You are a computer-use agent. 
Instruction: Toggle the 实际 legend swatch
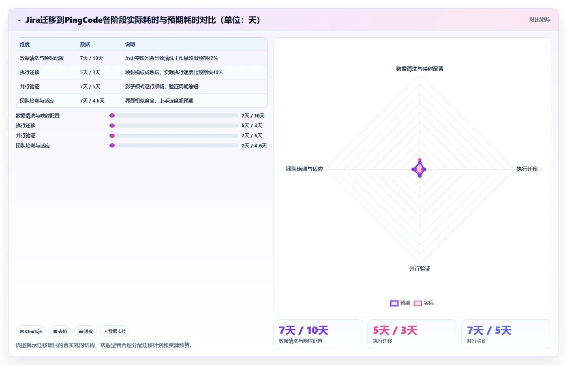[x=418, y=303]
